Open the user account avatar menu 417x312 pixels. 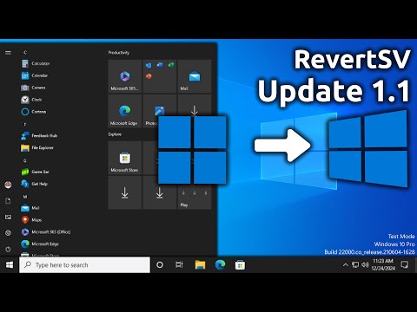tap(8, 185)
